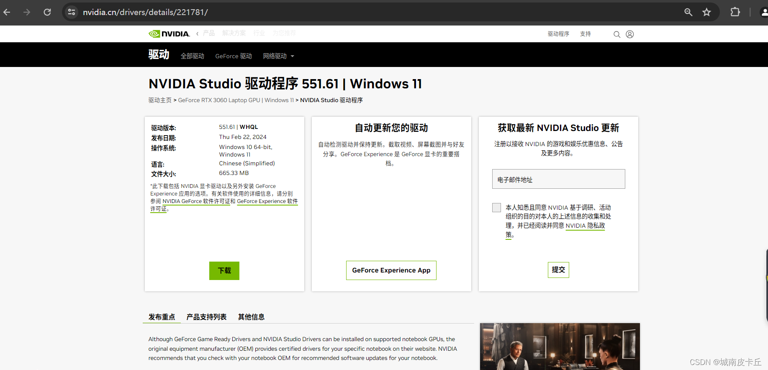Click the Thu Feb 22, 2024 date
Viewport: 768px width, 370px height.
pos(243,137)
